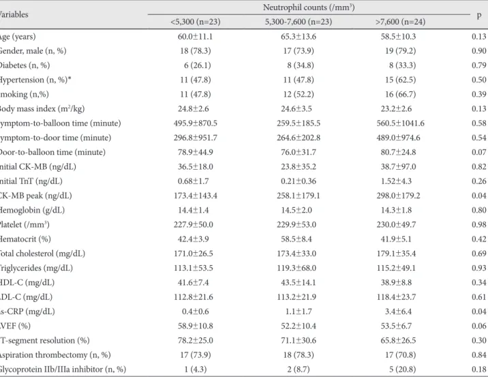Click the value '119.3±68.0'
The height and width of the screenshot is (377, 488).
pyautogui.click(x=296, y=268)
